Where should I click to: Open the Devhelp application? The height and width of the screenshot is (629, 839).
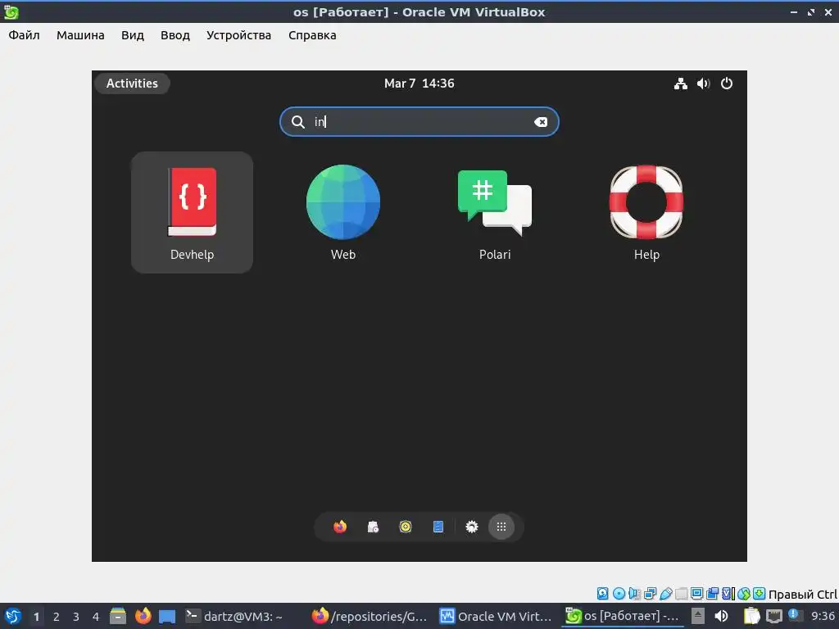coord(192,212)
